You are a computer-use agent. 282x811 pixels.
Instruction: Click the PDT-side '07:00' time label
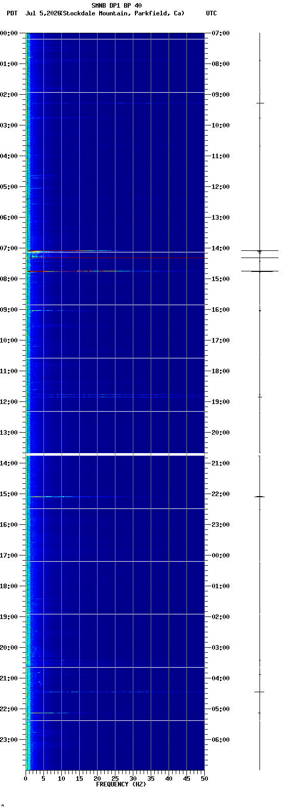tap(9, 248)
